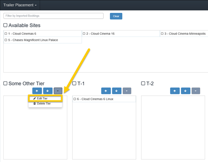Screen dimensions: 208x162
Task: Move T-2 tier down
Action: point(186,91)
